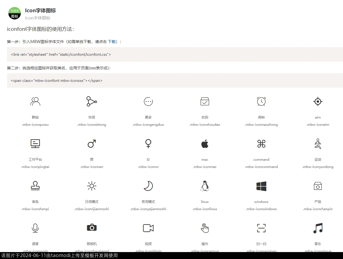The image size is (343, 259).
Task: Select the Apple mac logo icon
Action: [205, 144]
